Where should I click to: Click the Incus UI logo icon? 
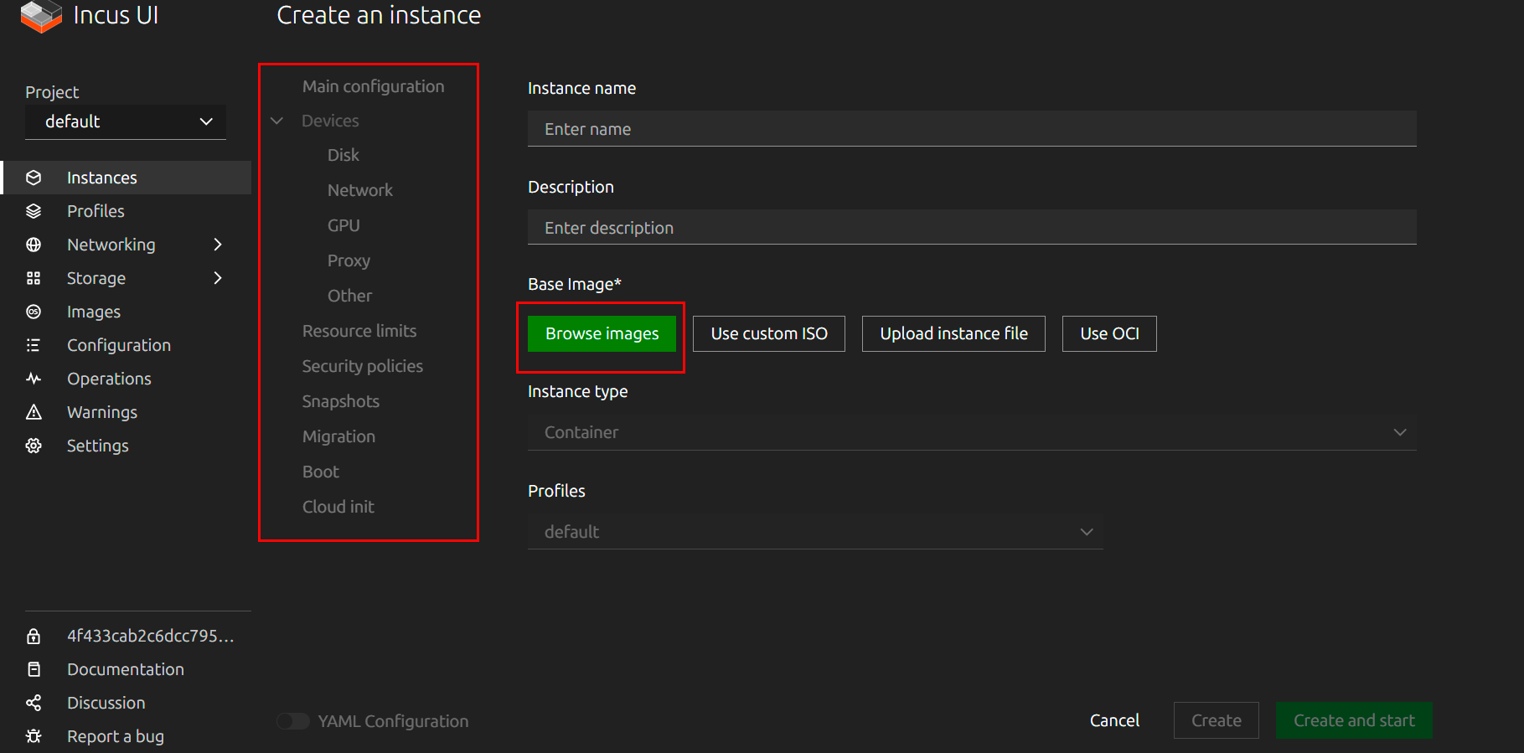[x=41, y=16]
